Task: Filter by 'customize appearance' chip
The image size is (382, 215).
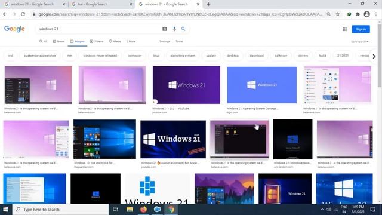Action: (x=40, y=56)
